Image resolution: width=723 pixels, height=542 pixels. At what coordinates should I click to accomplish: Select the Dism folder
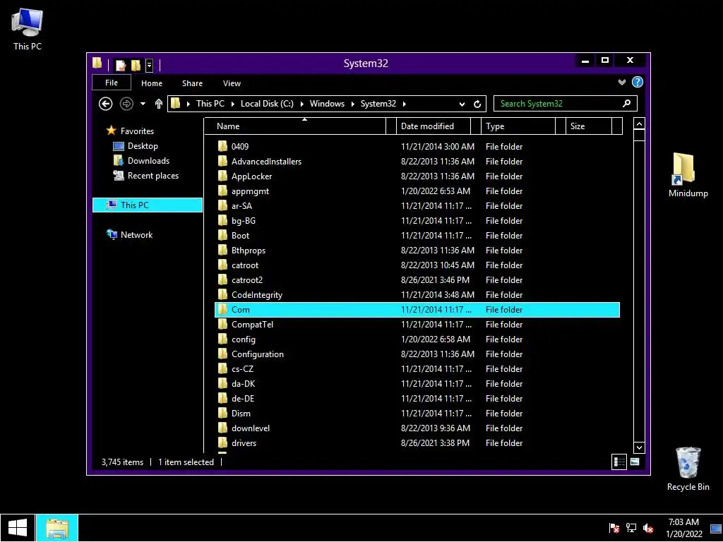tap(241, 414)
